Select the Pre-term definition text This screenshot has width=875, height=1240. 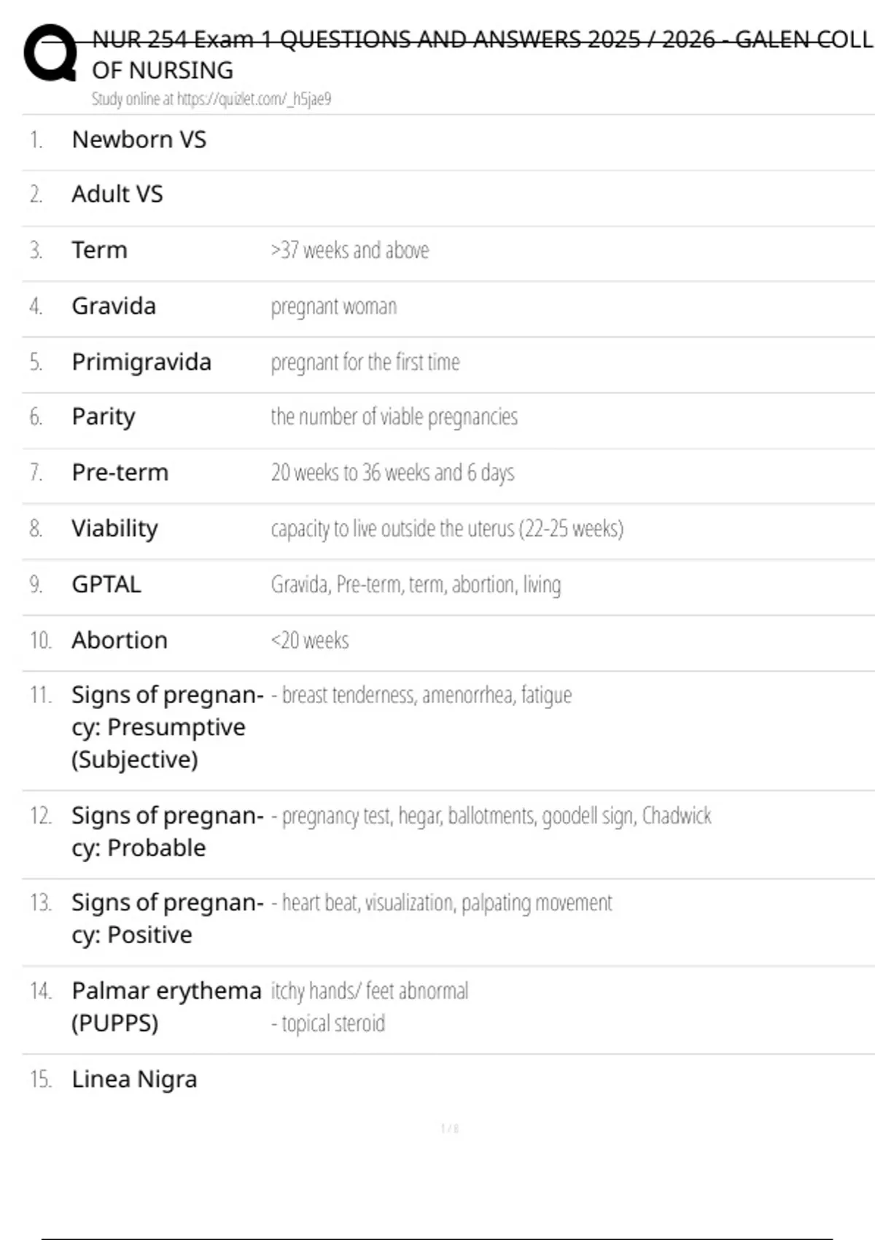392,473
